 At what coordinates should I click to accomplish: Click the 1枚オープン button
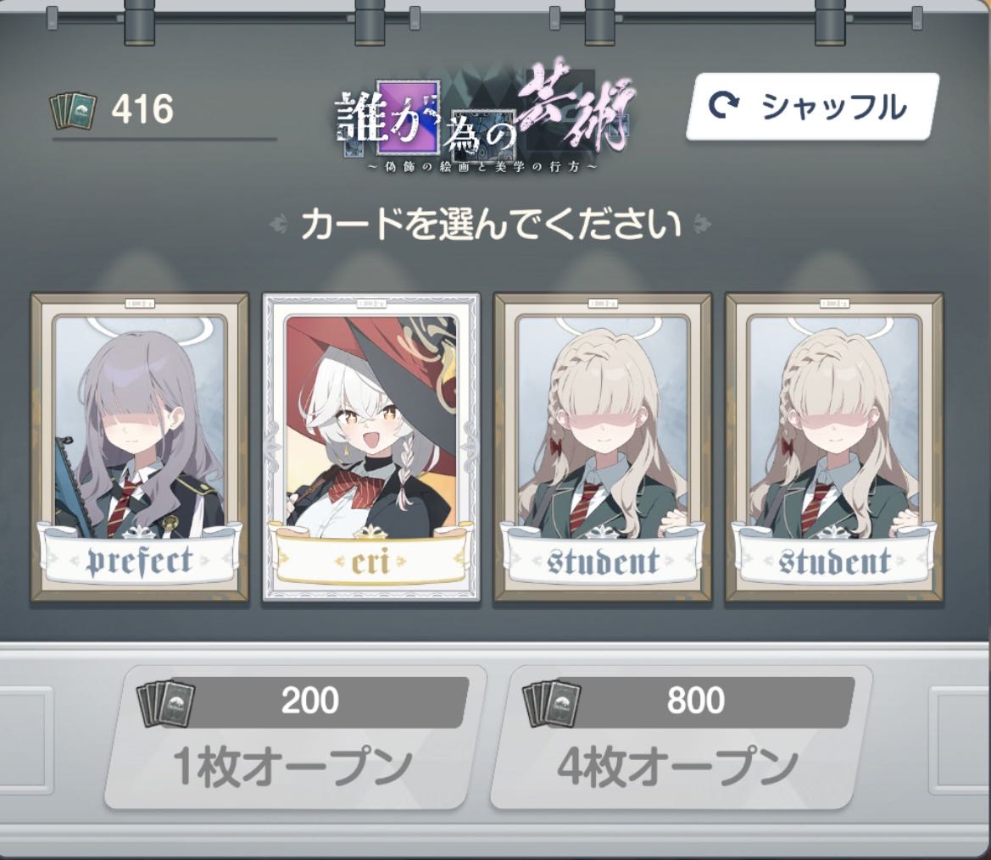295,737
